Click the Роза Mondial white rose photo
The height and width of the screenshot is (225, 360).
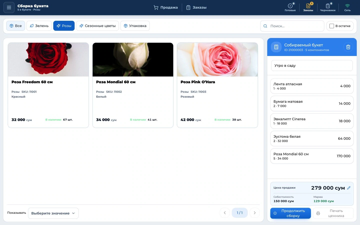tap(133, 59)
